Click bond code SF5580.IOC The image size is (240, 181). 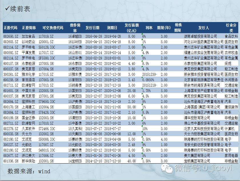tap(47, 58)
